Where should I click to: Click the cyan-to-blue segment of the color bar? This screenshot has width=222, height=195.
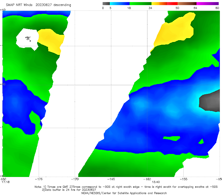click(x=120, y=4)
